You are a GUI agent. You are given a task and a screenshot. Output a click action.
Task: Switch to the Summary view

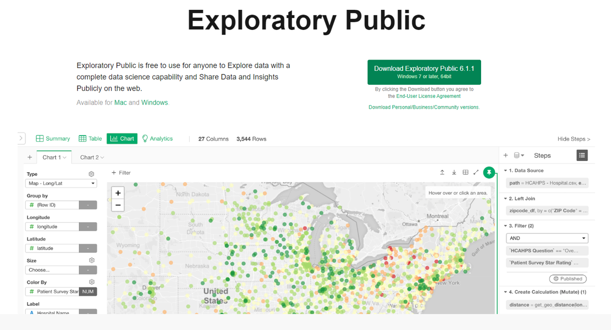(53, 138)
